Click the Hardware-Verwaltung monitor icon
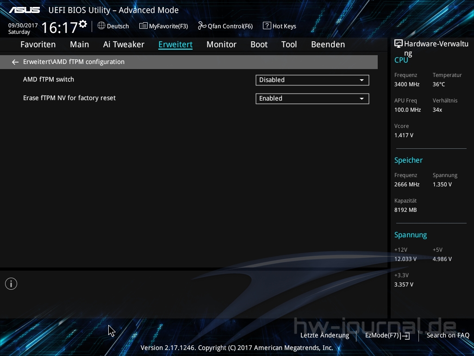This screenshot has width=474, height=356. pyautogui.click(x=399, y=44)
